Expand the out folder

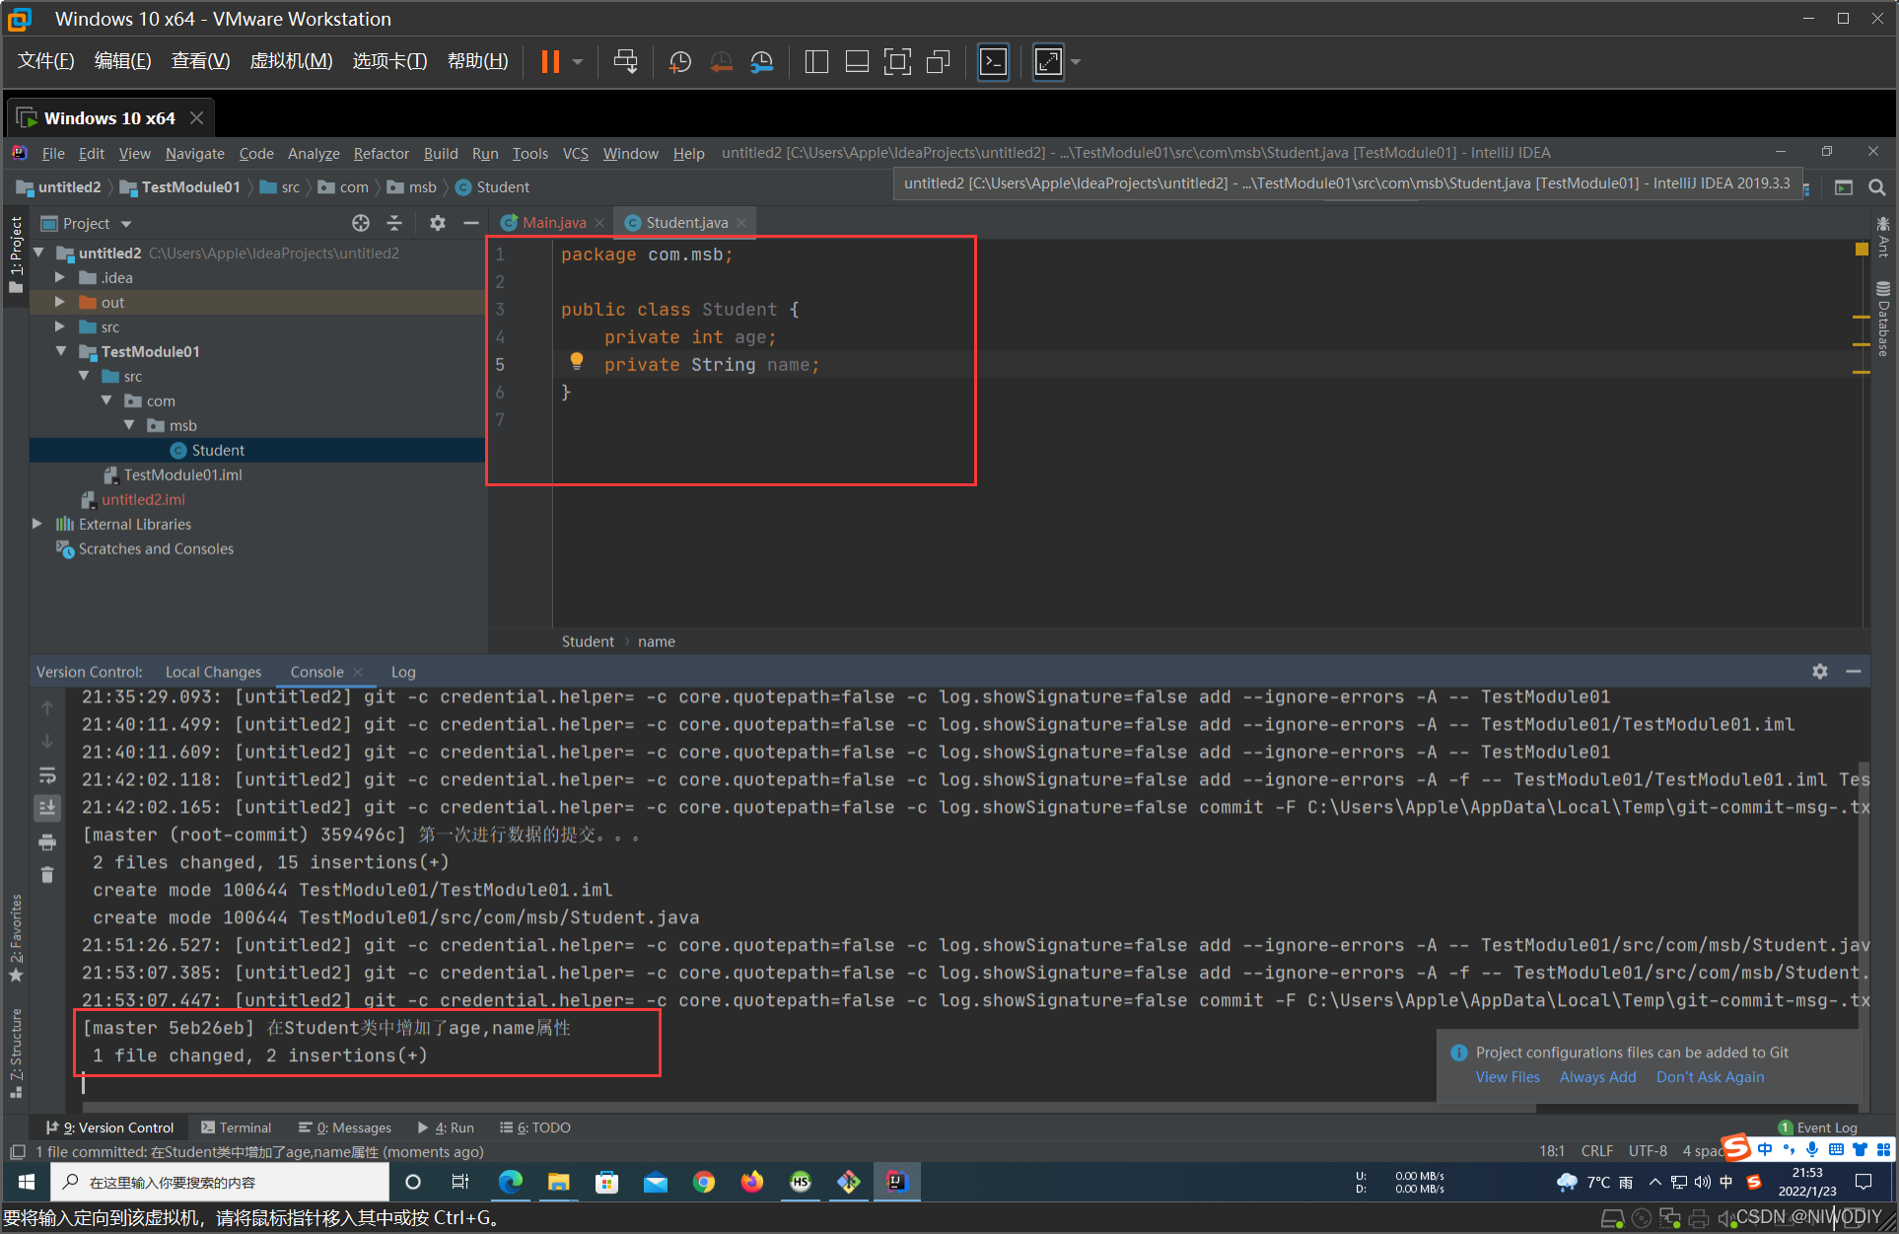60,302
